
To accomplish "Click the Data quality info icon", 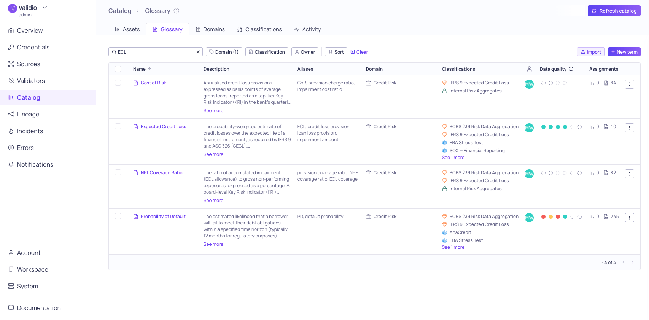I will pos(571,69).
